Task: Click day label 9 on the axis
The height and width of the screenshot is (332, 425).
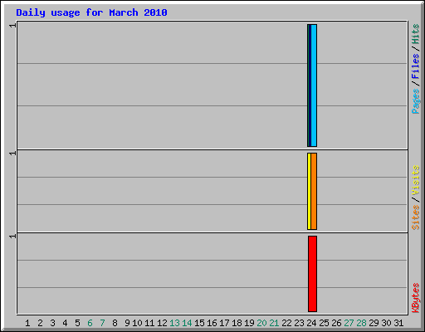Action: [127, 323]
